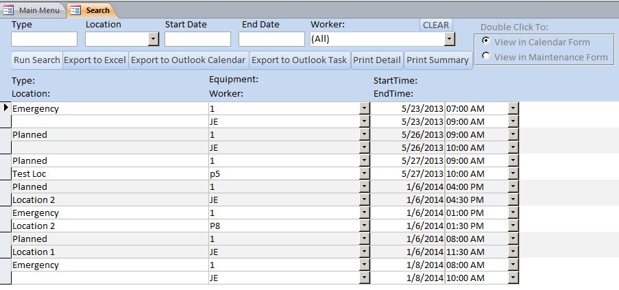Click record selector of 5/27/2013 Planned row

(5, 167)
